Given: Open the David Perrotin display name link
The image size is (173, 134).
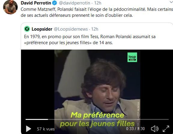Looking at the screenshot, I should point(36,3).
